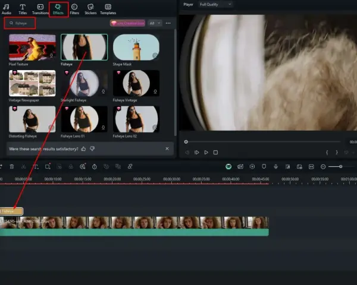
Task: Click the timeline zoom slider handle
Action: click(340, 167)
